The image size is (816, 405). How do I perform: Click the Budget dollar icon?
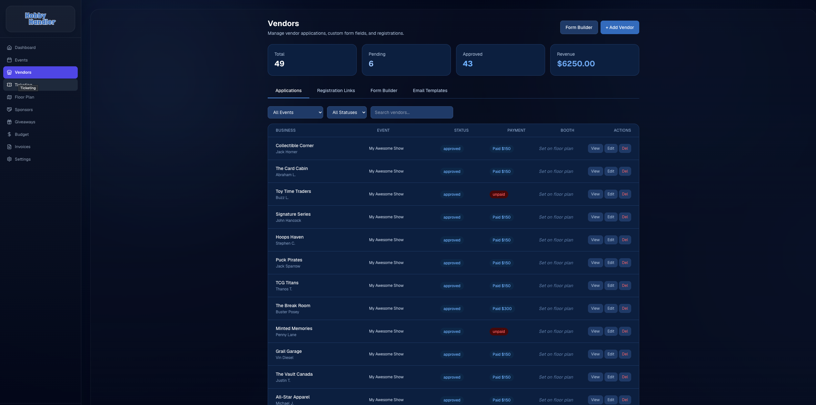click(x=9, y=134)
